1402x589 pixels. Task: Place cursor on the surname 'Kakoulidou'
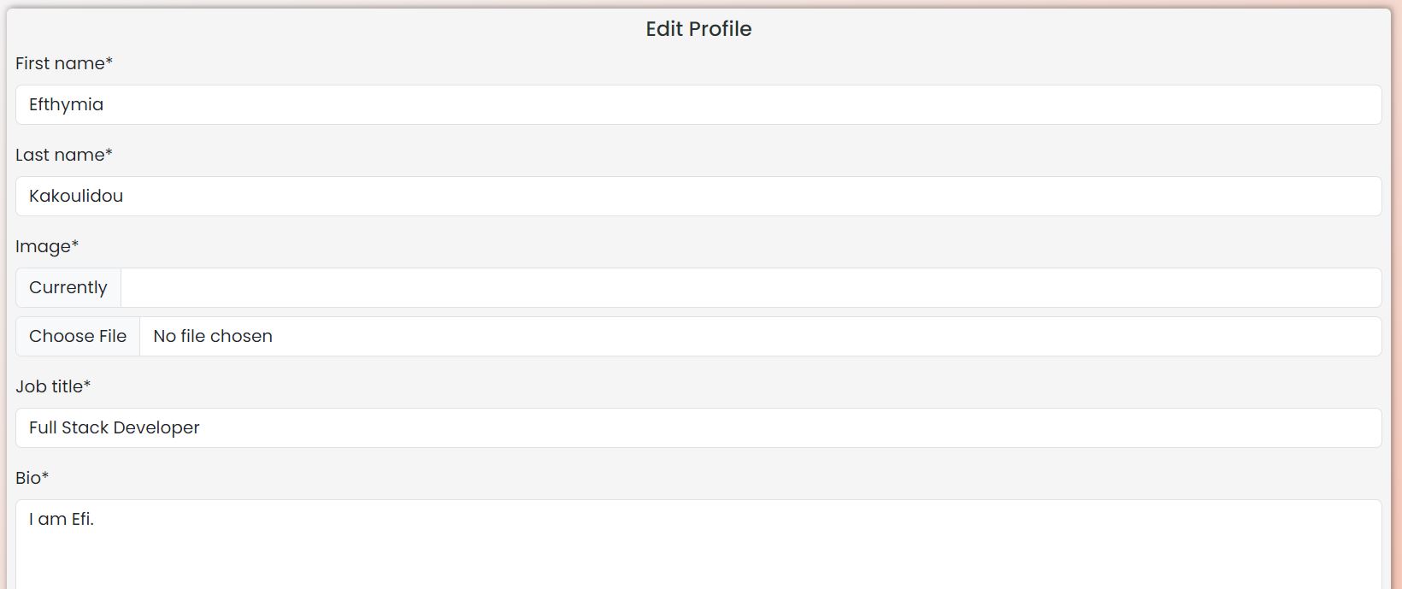pyautogui.click(x=76, y=196)
